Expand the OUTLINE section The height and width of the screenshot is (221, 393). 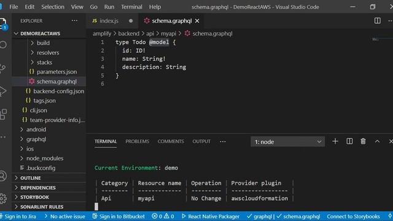coord(49,178)
